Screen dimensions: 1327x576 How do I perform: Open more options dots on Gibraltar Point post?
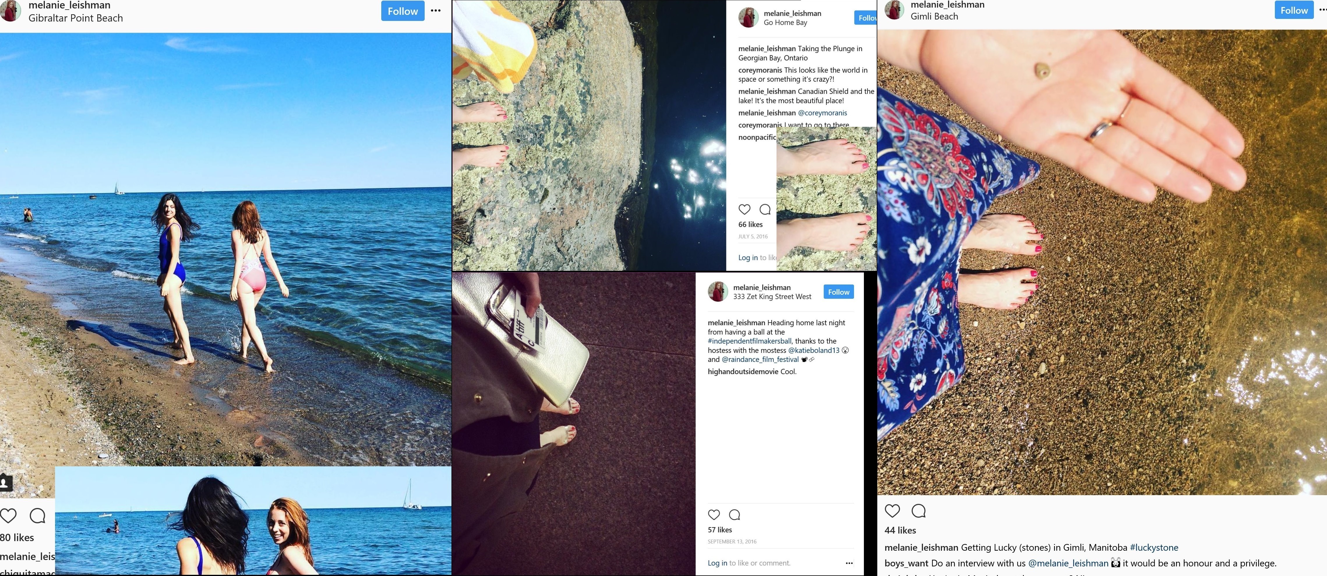(x=436, y=11)
